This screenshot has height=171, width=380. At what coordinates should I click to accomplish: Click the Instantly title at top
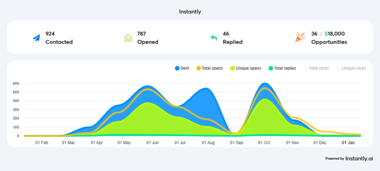(x=190, y=11)
